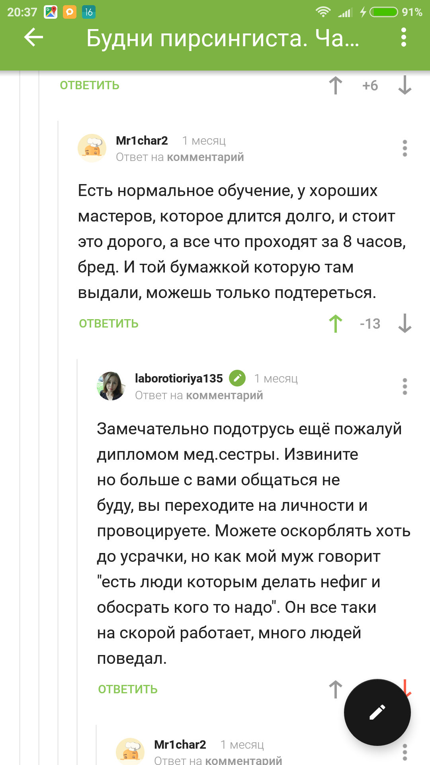Open Mr1char2's avatar in first comment
Screen dimensions: 430x765
[x=92, y=148]
